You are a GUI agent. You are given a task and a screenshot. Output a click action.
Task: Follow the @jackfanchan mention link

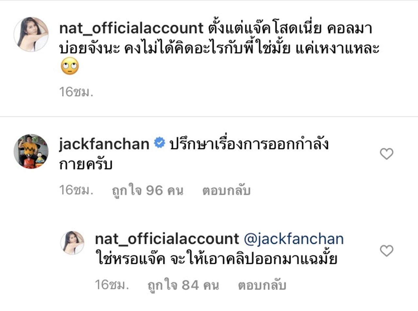click(x=294, y=239)
